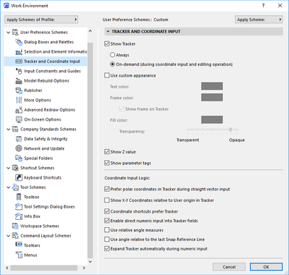Toggle Prefer polar coordinates in Tracker
Screen dimensions: 289x275
pyautogui.click(x=107, y=189)
